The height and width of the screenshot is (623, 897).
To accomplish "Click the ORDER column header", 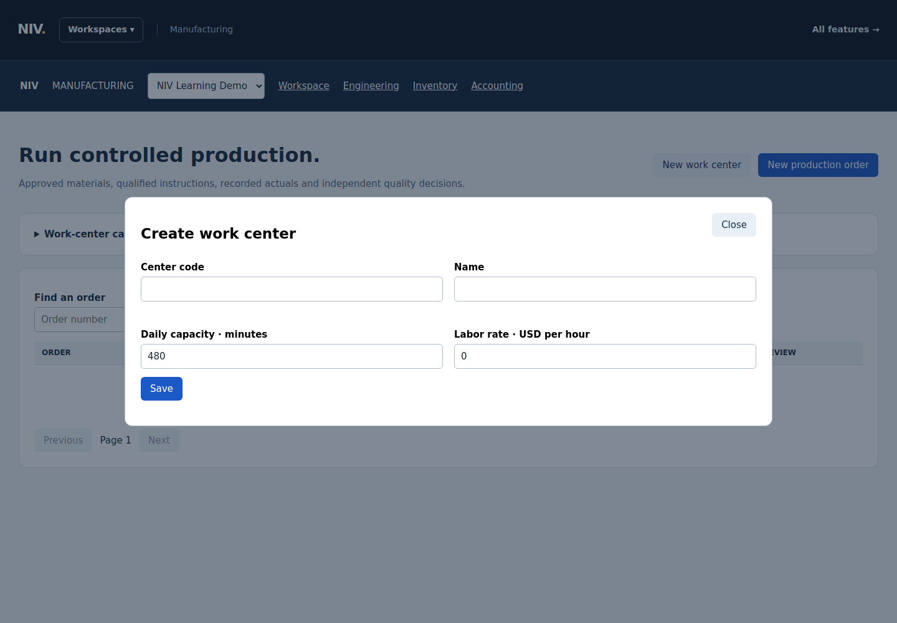I will (x=56, y=353).
